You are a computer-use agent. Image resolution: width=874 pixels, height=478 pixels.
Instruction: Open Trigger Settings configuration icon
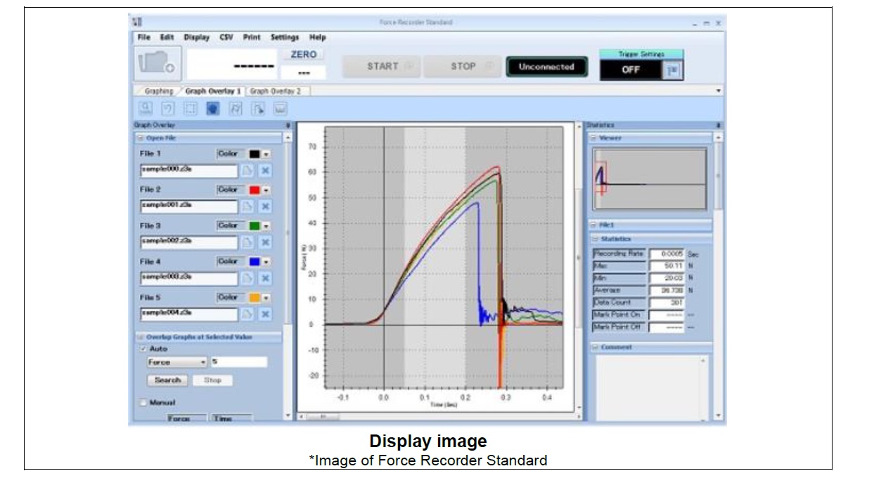tap(672, 69)
